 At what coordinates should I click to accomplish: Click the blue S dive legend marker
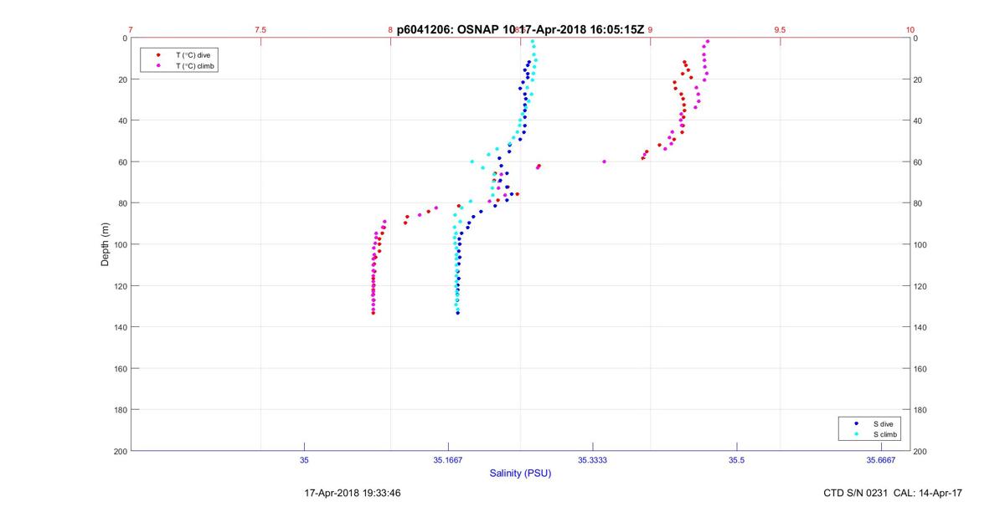(x=856, y=424)
